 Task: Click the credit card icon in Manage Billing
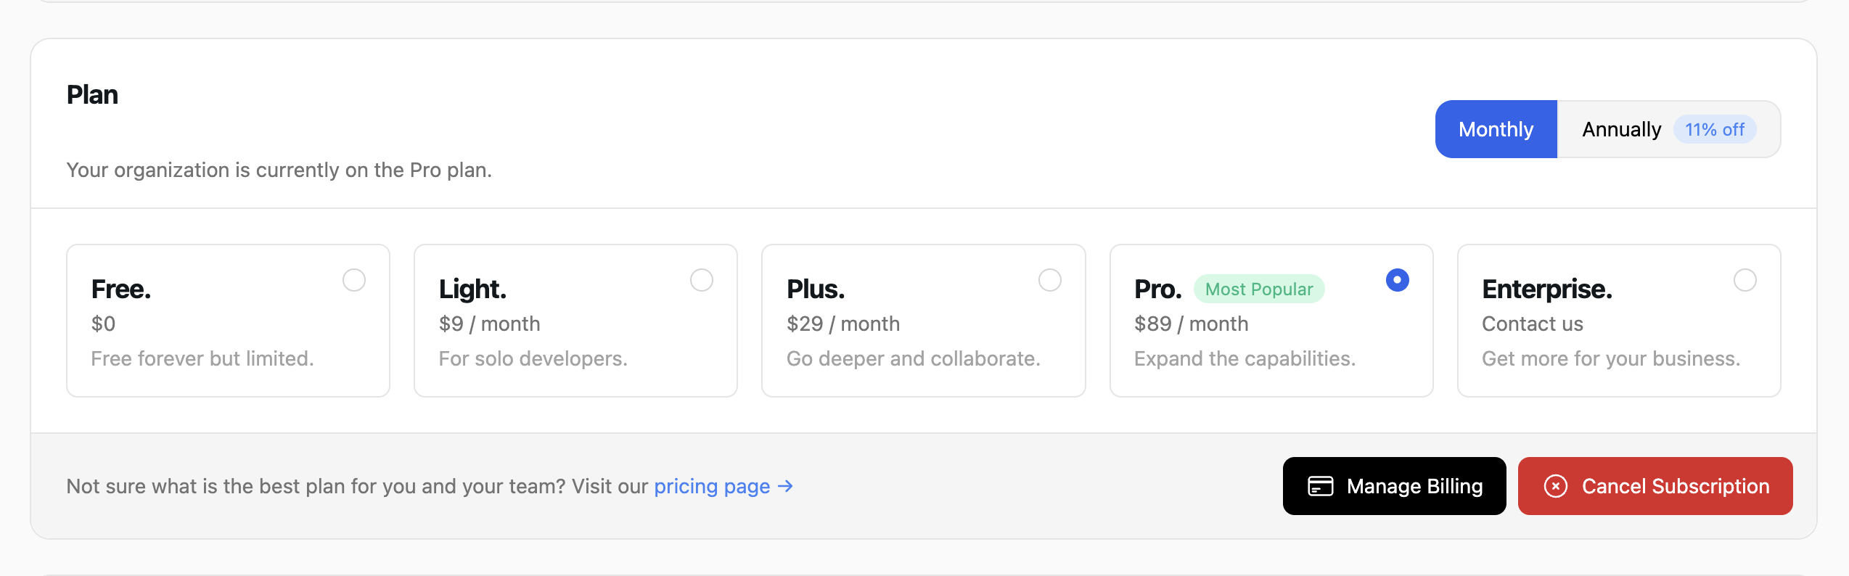(1320, 486)
